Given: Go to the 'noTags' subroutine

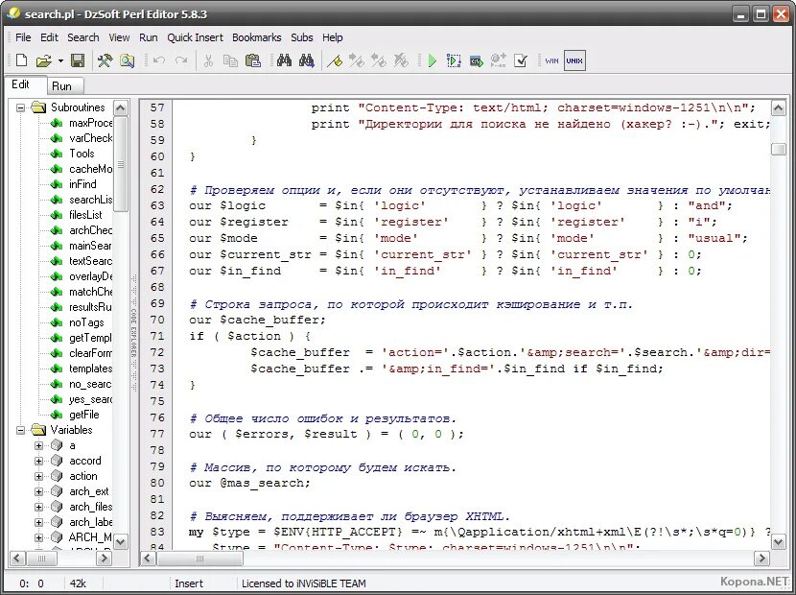Looking at the screenshot, I should [x=86, y=322].
